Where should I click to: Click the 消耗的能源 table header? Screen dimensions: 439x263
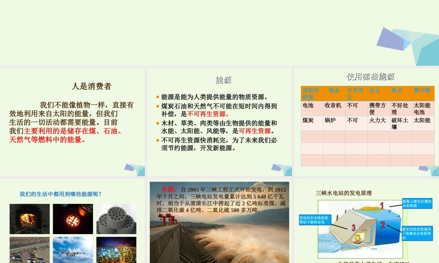point(312,94)
